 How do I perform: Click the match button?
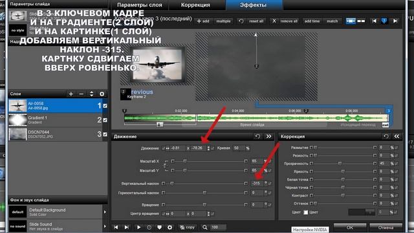coord(332,21)
